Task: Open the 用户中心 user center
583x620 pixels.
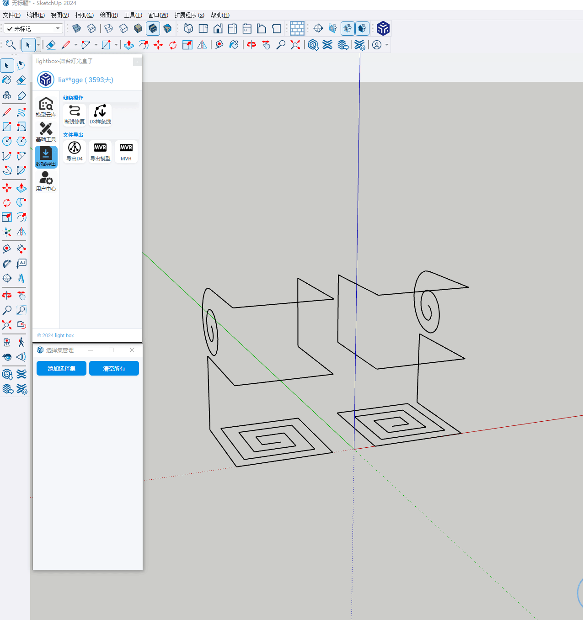Action: (46, 181)
